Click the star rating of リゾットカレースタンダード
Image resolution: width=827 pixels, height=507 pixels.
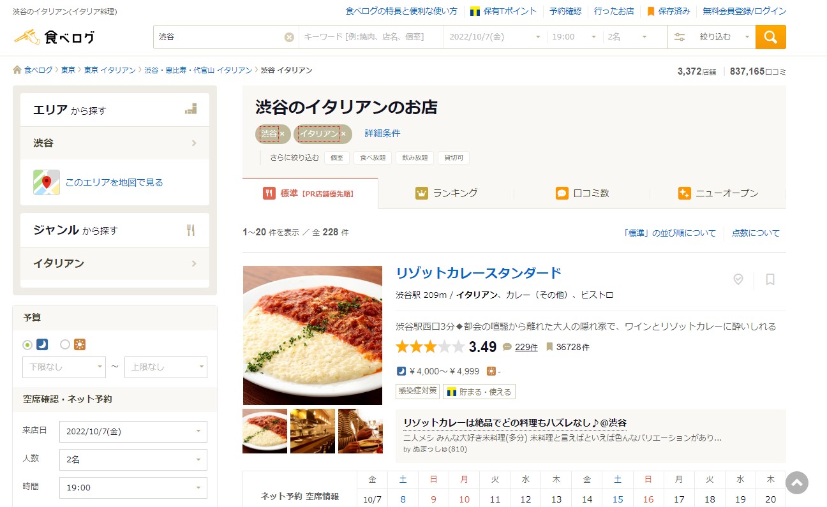click(430, 347)
